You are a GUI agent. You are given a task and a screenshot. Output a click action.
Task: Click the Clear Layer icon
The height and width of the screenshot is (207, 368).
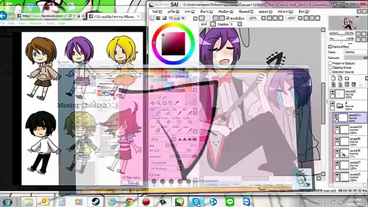[x=347, y=84]
